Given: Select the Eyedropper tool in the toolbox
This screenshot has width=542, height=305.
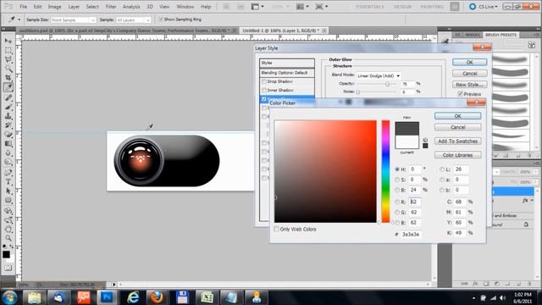Looking at the screenshot, I should [8, 87].
